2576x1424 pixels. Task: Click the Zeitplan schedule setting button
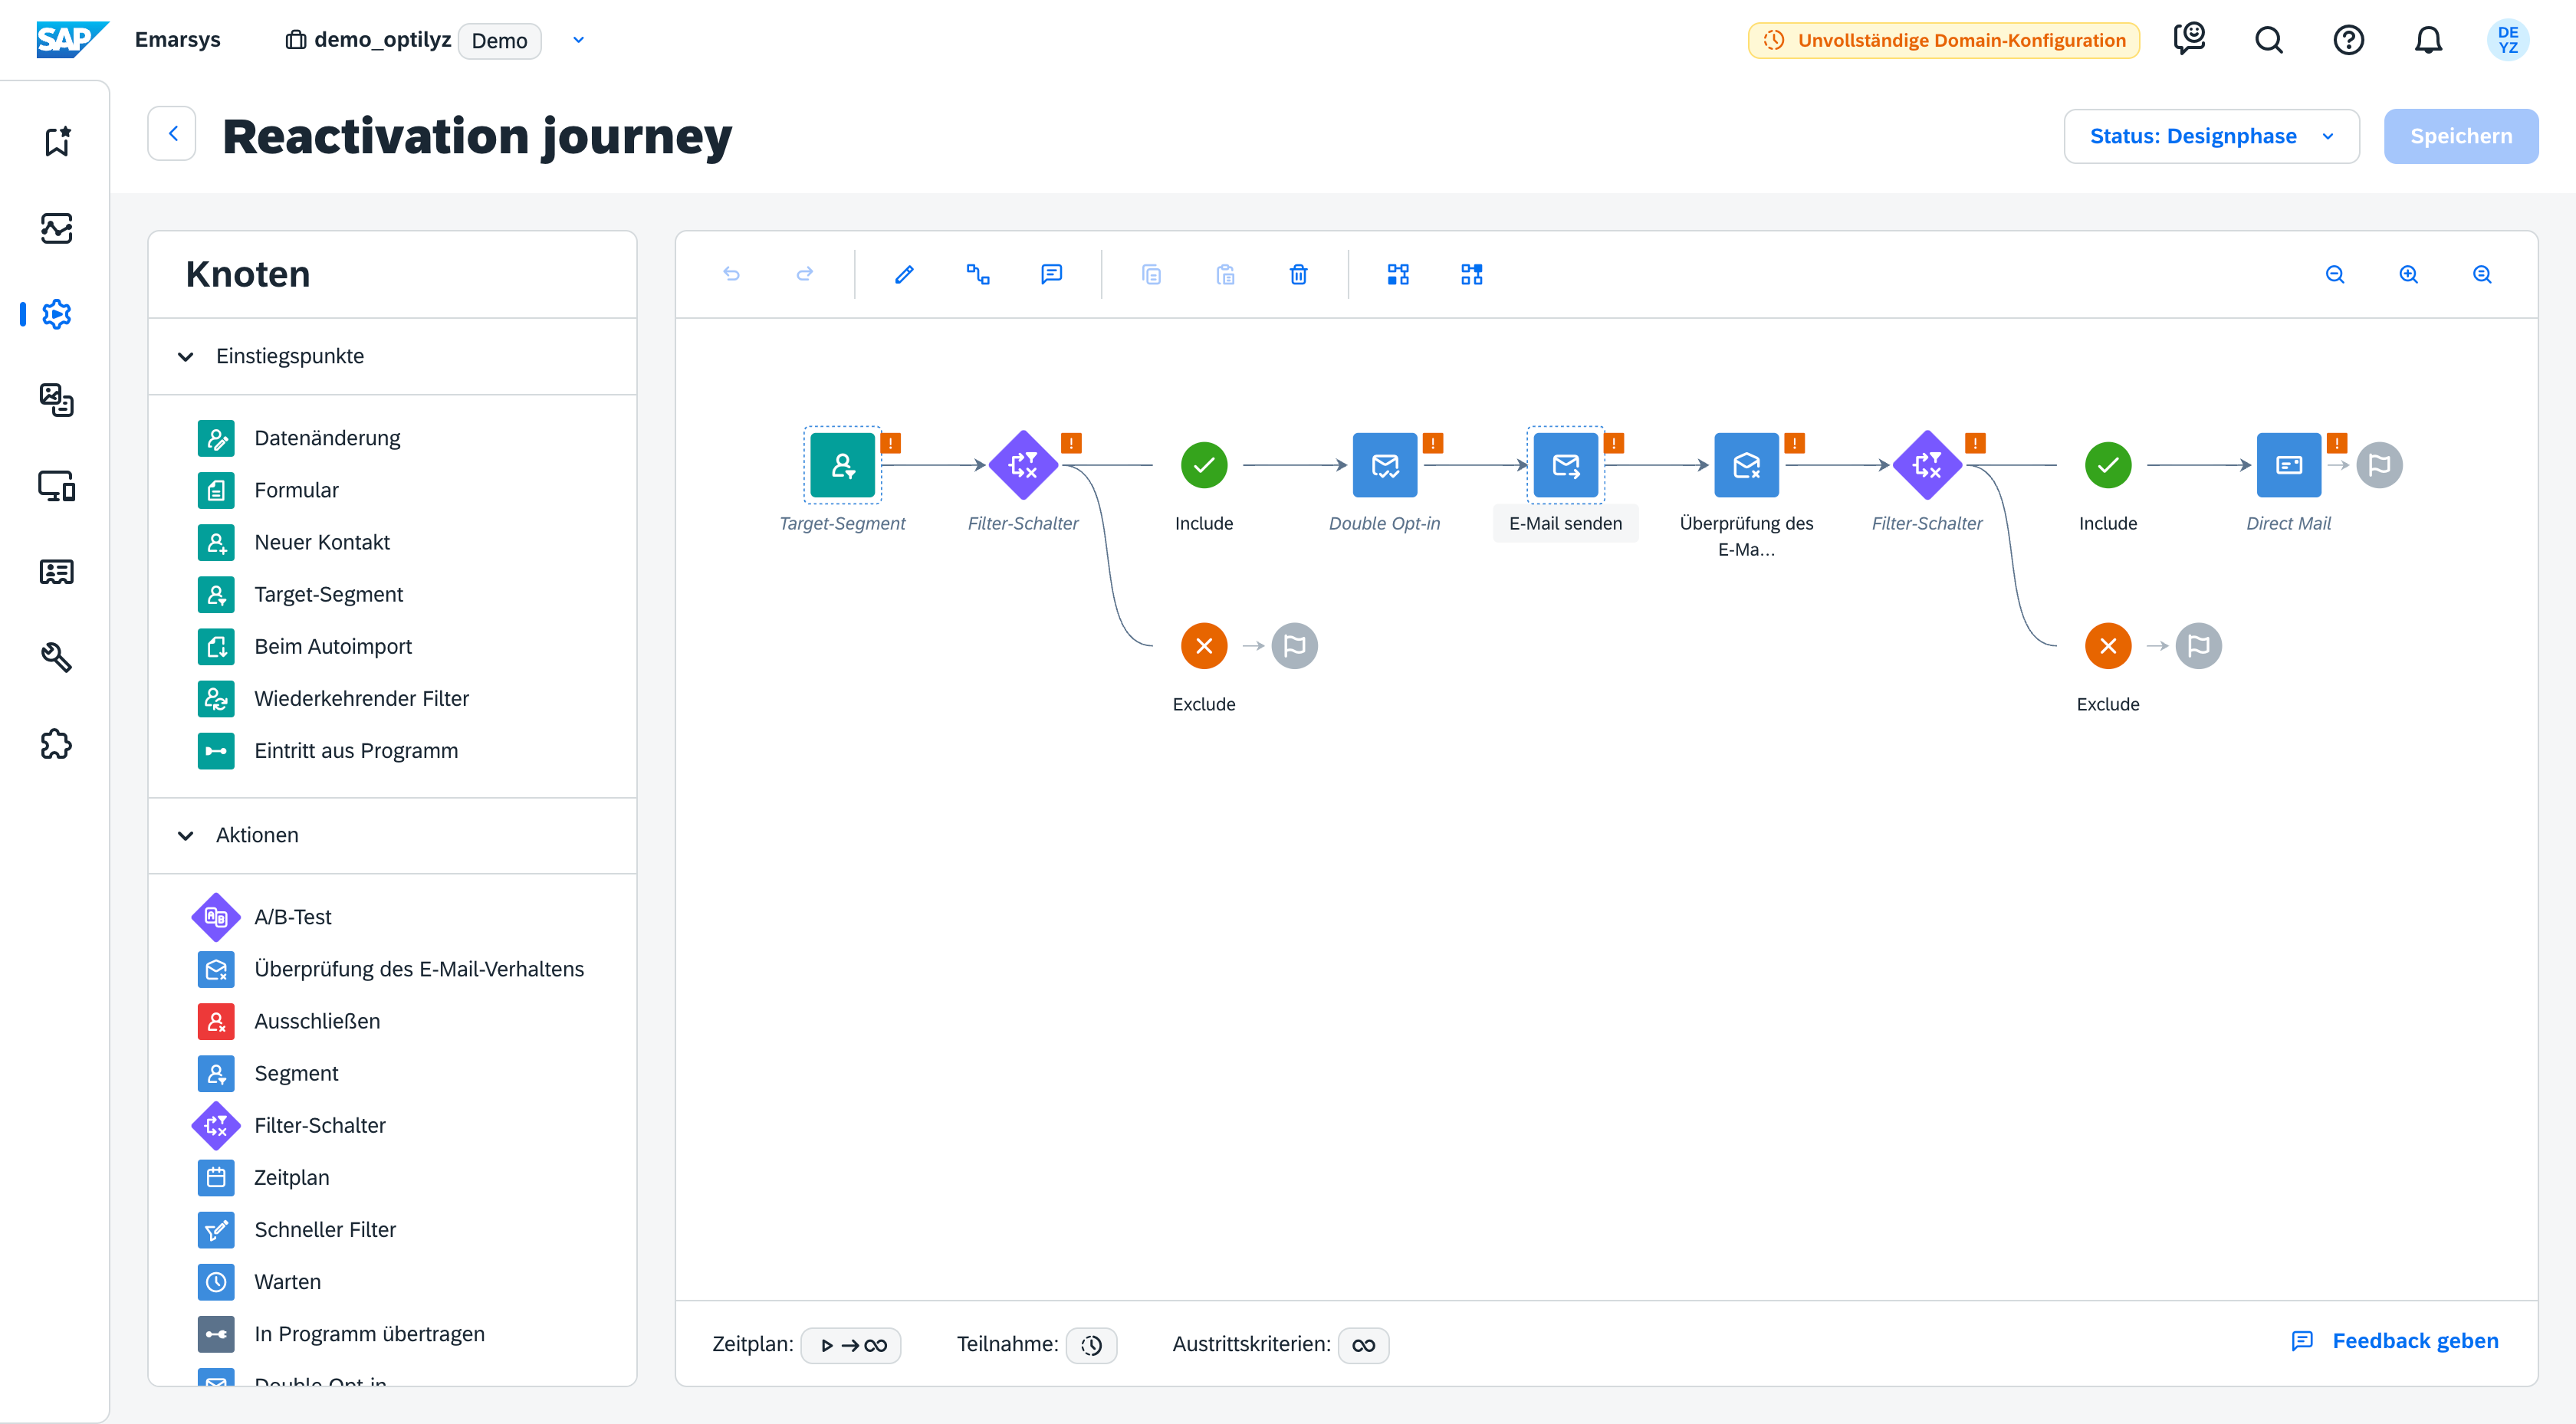click(852, 1345)
